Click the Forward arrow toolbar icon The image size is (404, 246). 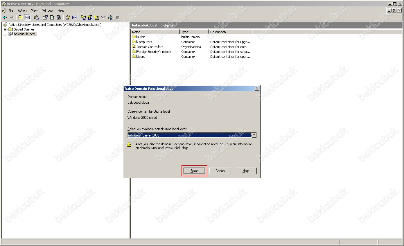12,17
